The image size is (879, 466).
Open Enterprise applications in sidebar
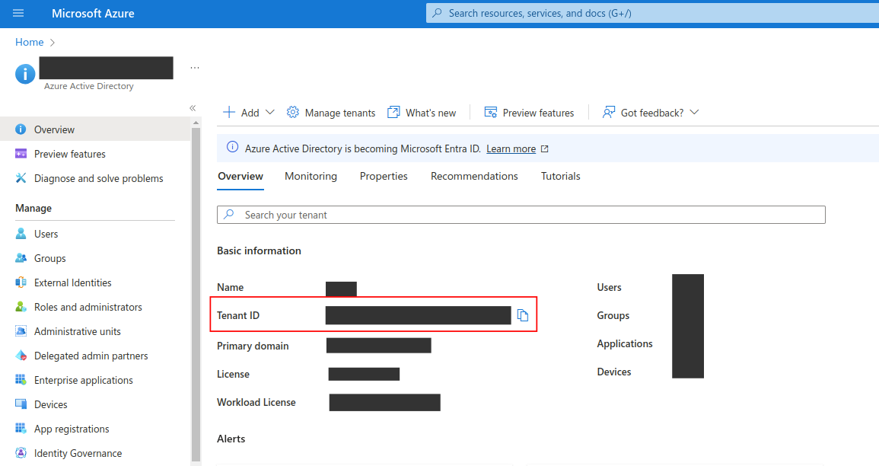tap(83, 380)
